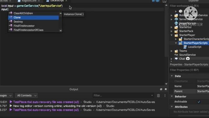Click StarterCharacterScripts folder icon
The image size is (209, 118).
pyautogui.click(x=181, y=39)
